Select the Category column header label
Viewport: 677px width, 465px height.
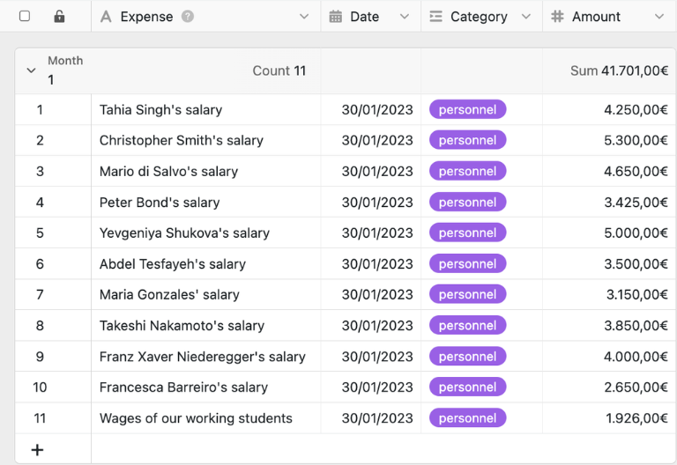479,17
